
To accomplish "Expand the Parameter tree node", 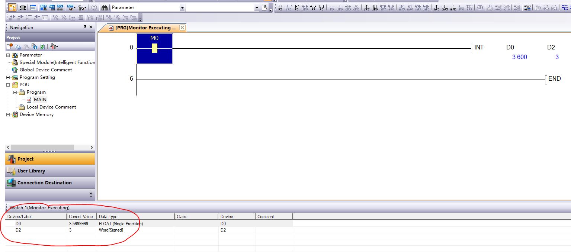I will click(x=8, y=55).
